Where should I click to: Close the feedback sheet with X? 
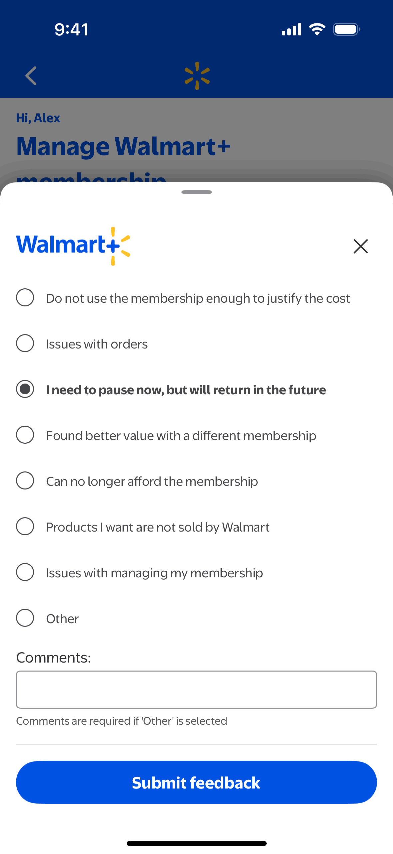pyautogui.click(x=360, y=246)
